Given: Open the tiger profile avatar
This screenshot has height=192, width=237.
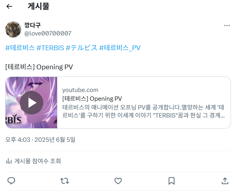Looking at the screenshot, I should click(x=13, y=29).
